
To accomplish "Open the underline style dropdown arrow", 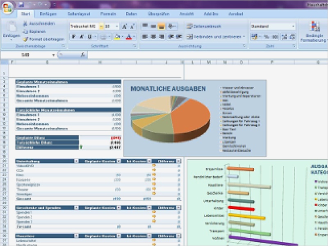I will (x=96, y=37).
